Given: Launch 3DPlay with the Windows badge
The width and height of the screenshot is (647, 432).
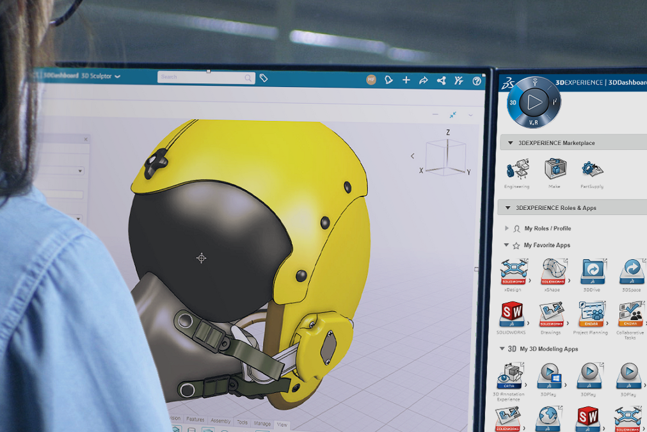Looking at the screenshot, I should click(x=550, y=376).
